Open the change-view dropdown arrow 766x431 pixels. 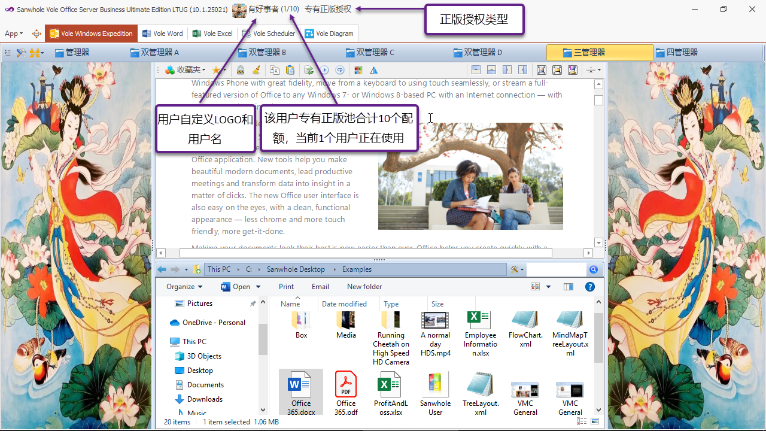click(548, 287)
